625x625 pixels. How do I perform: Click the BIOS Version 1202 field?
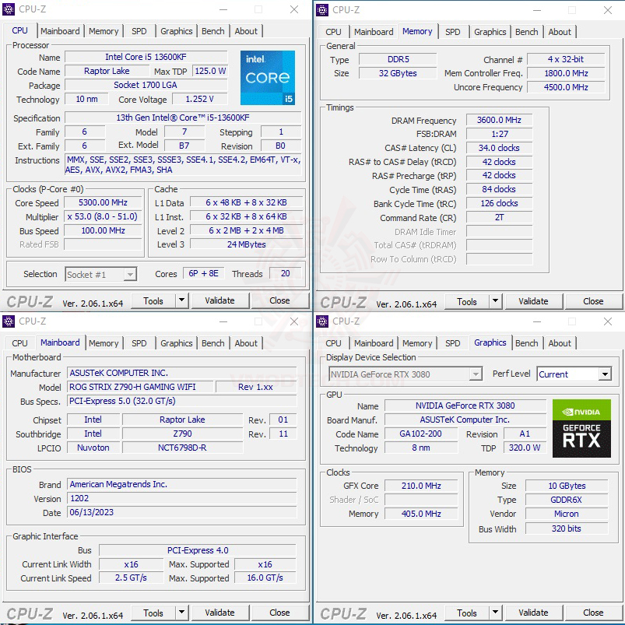click(182, 498)
